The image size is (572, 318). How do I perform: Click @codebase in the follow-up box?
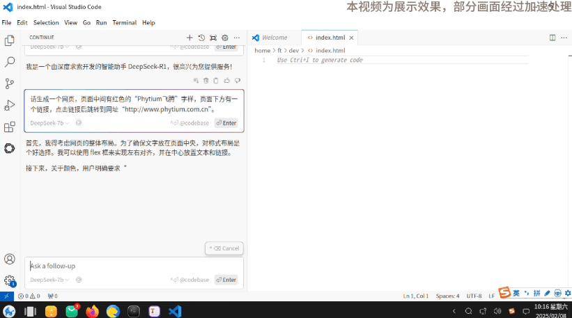pyautogui.click(x=190, y=280)
